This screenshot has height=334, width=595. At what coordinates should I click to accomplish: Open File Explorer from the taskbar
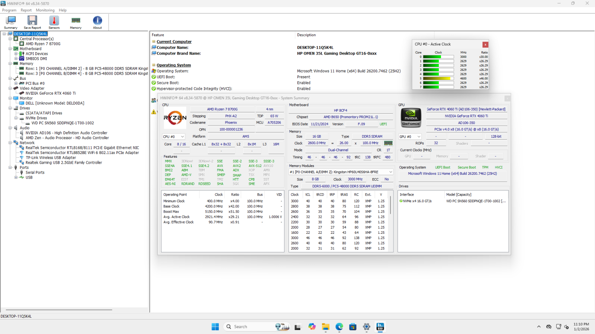[x=326, y=327]
